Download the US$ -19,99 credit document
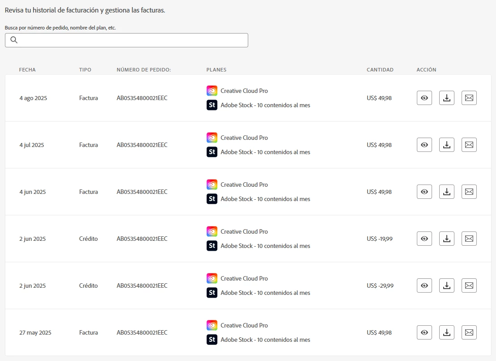496x361 pixels. [x=447, y=239]
